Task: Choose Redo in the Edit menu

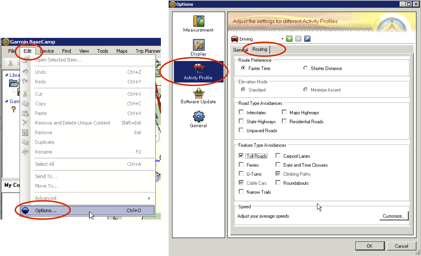Action: pyautogui.click(x=88, y=82)
